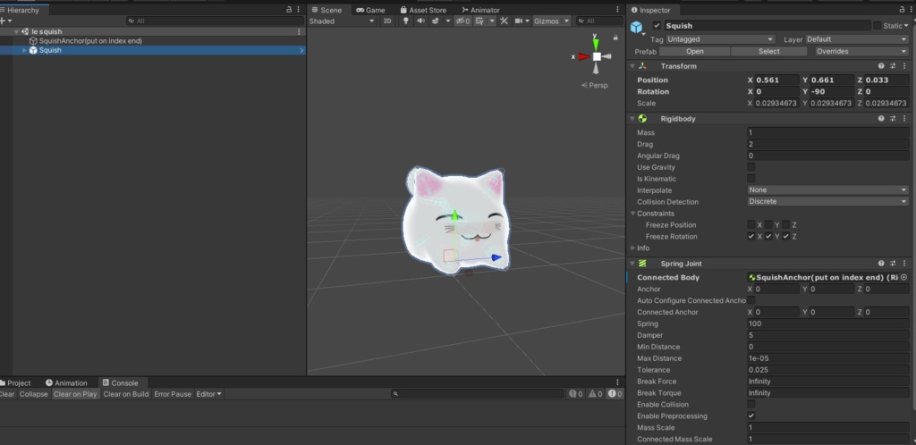Viewport: 916px width, 445px height.
Task: Open Spring Joint three-dot menu
Action: [905, 264]
